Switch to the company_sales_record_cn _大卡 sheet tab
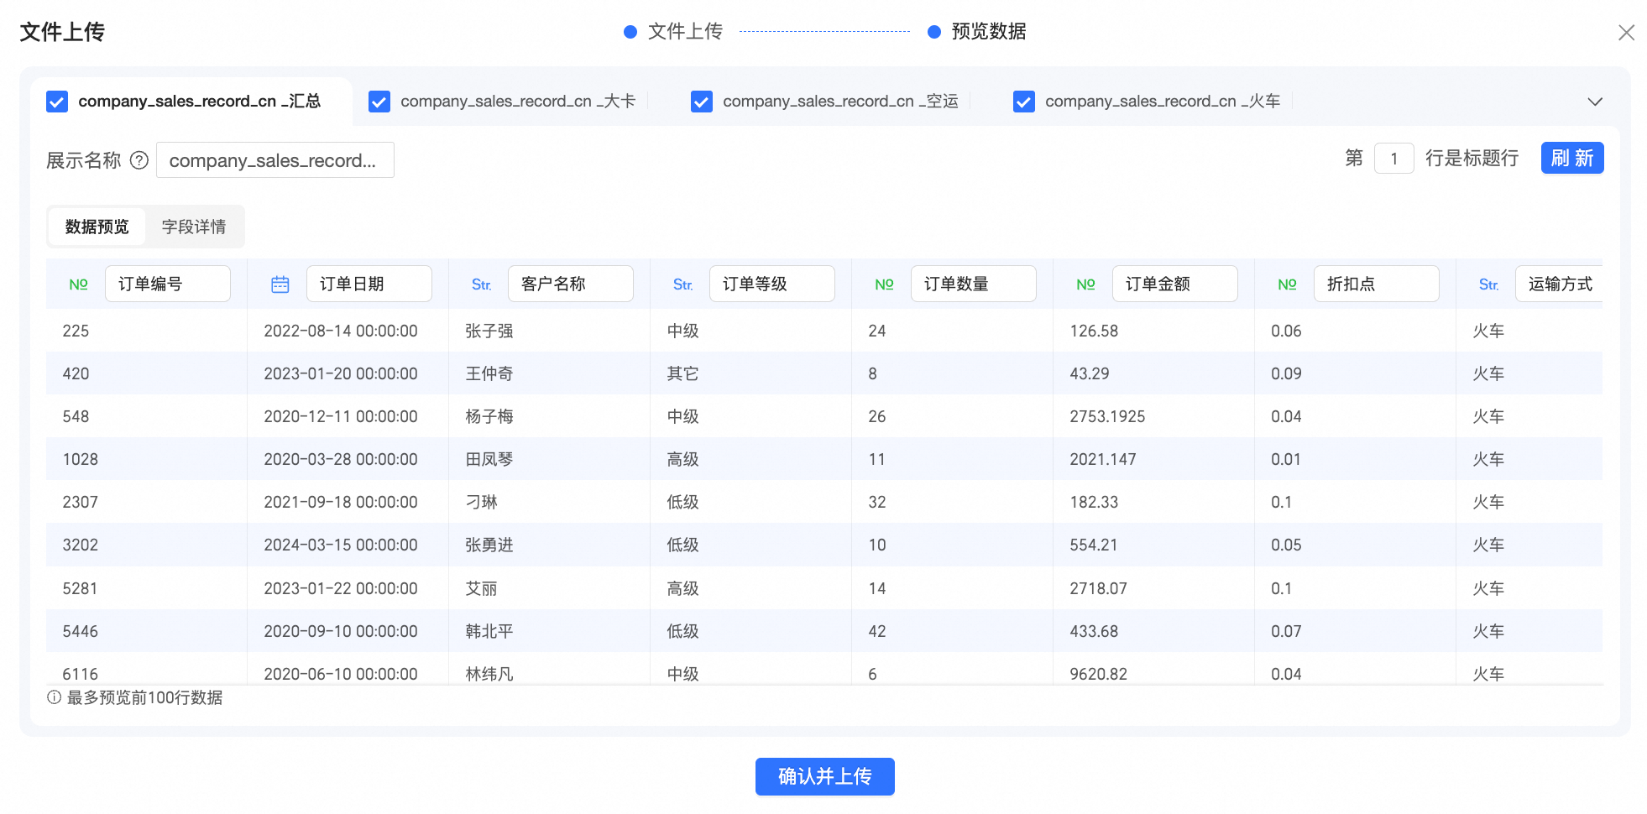The width and height of the screenshot is (1647, 814). (518, 102)
